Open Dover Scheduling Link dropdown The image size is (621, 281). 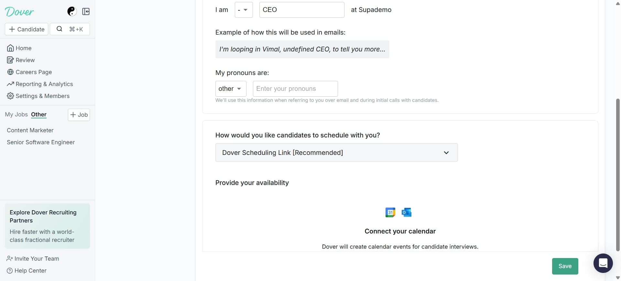(336, 153)
